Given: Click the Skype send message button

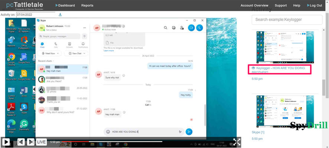Looking at the screenshot, I should click(x=189, y=131).
